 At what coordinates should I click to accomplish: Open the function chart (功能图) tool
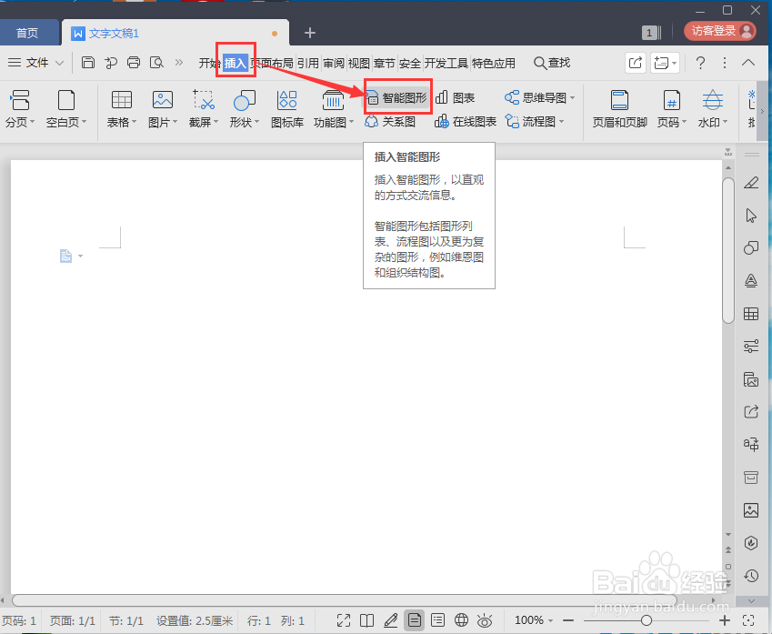tap(334, 109)
